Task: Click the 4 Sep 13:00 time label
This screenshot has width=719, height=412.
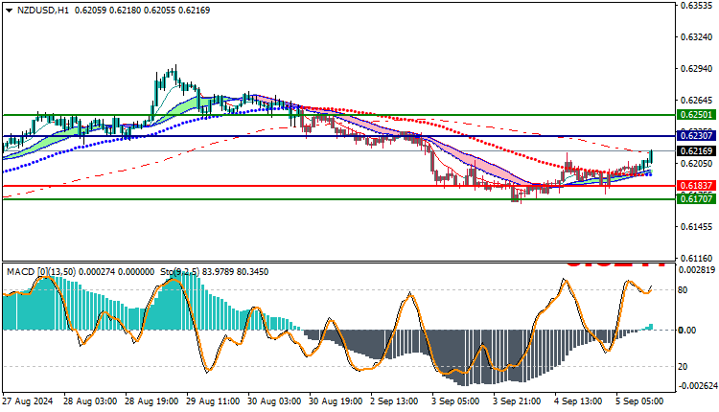Action: (x=578, y=401)
